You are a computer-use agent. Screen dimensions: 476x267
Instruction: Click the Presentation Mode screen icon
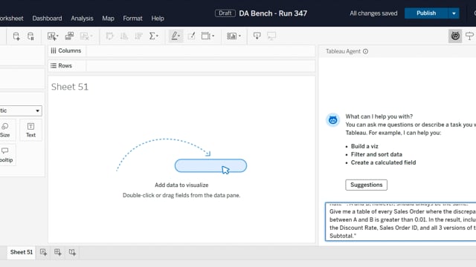click(271, 36)
